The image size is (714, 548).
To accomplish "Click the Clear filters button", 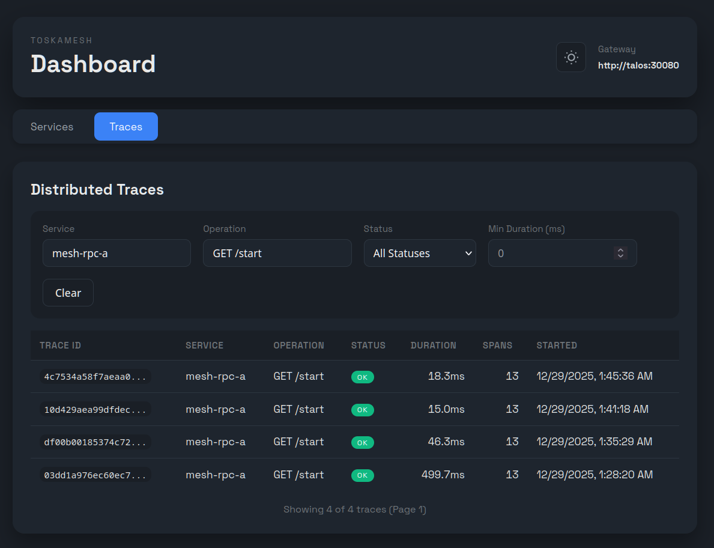I will pyautogui.click(x=68, y=293).
